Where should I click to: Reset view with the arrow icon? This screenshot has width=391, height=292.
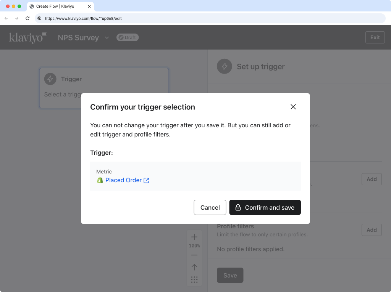click(x=194, y=267)
